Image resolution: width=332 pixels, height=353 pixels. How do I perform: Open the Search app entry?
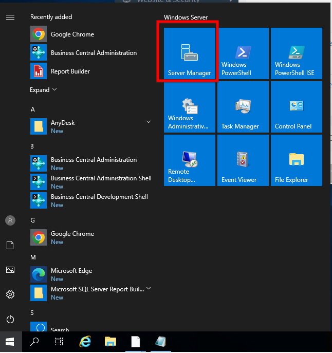pyautogui.click(x=91, y=326)
